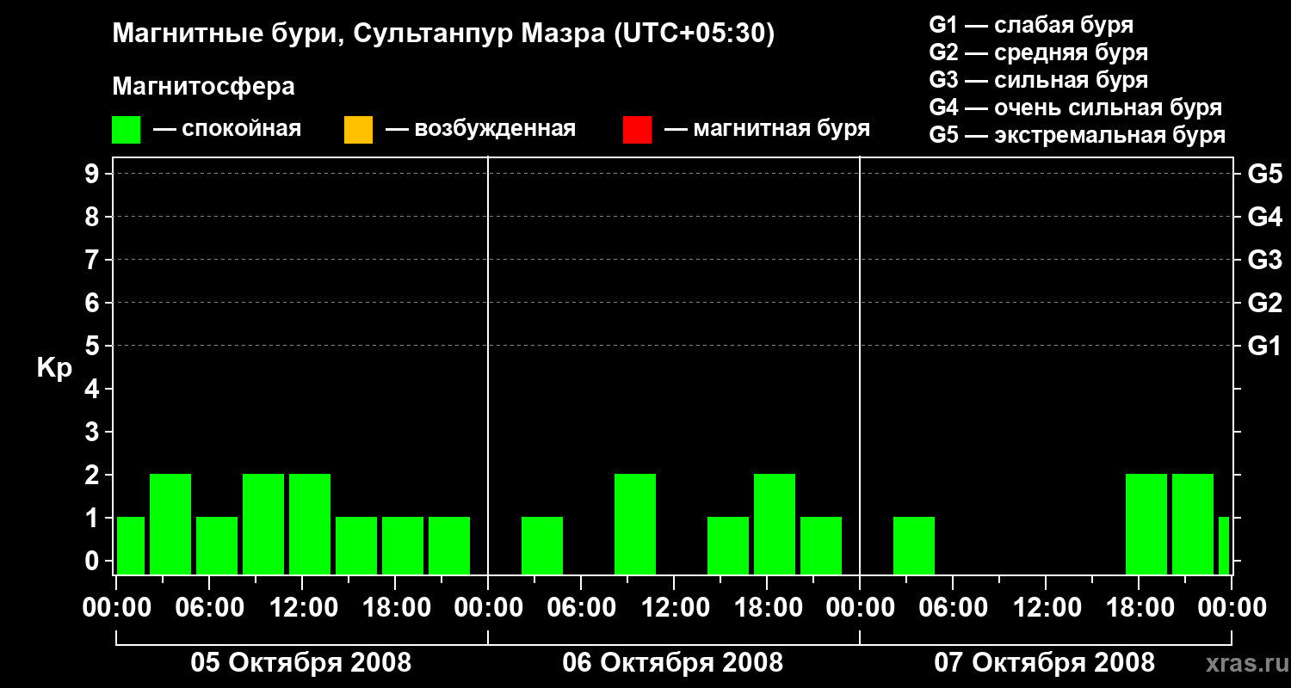Screen dimensions: 1291x688
Task: Click the 21:00–00:00 bar on 06 October
Action: click(821, 545)
